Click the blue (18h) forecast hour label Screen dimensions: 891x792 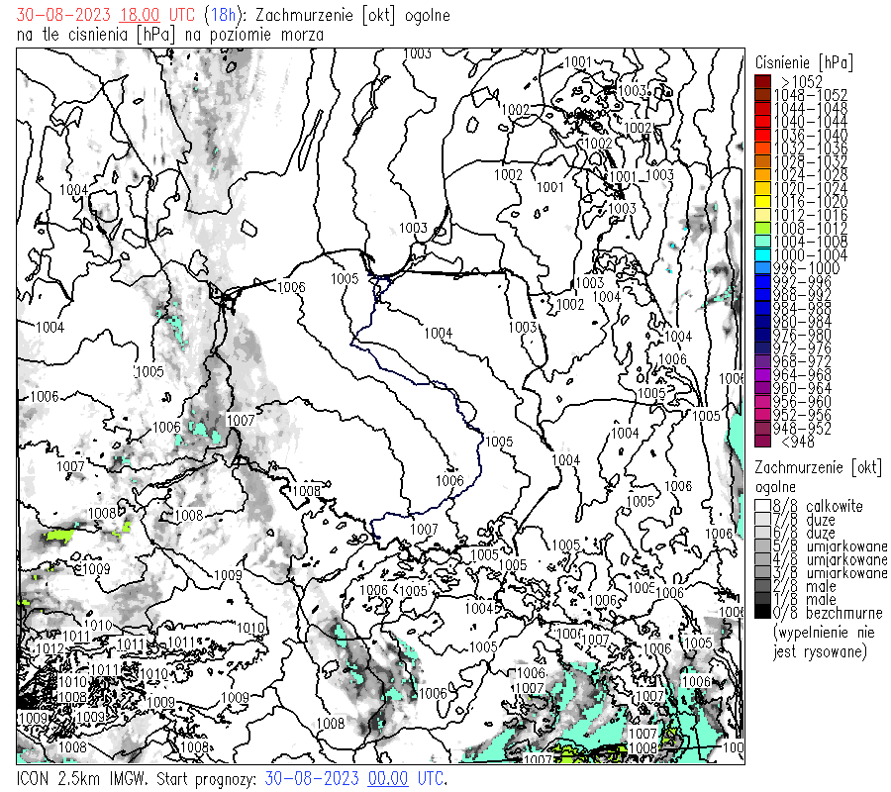pos(219,16)
